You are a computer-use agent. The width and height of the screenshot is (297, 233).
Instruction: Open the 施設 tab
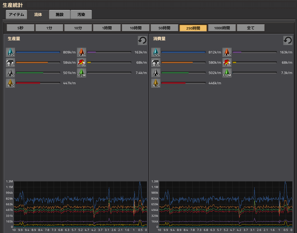coord(60,15)
